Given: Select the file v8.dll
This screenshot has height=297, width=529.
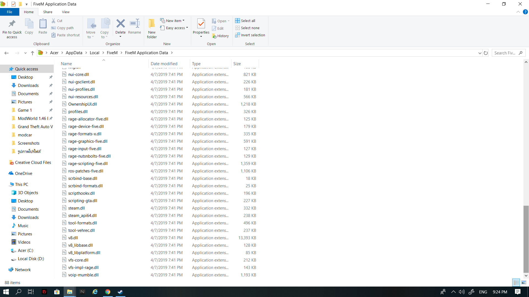Looking at the screenshot, I should click(73, 238).
